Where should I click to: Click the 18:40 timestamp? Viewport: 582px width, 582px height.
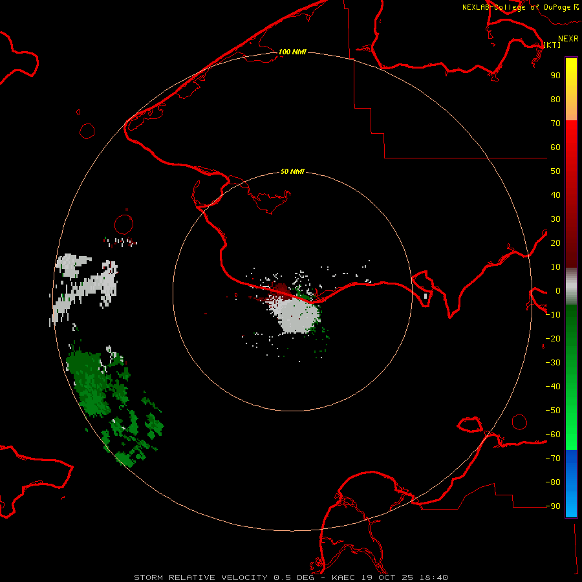click(x=434, y=577)
